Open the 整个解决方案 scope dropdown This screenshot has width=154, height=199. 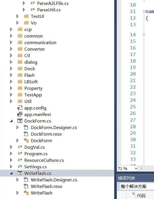[137, 186]
